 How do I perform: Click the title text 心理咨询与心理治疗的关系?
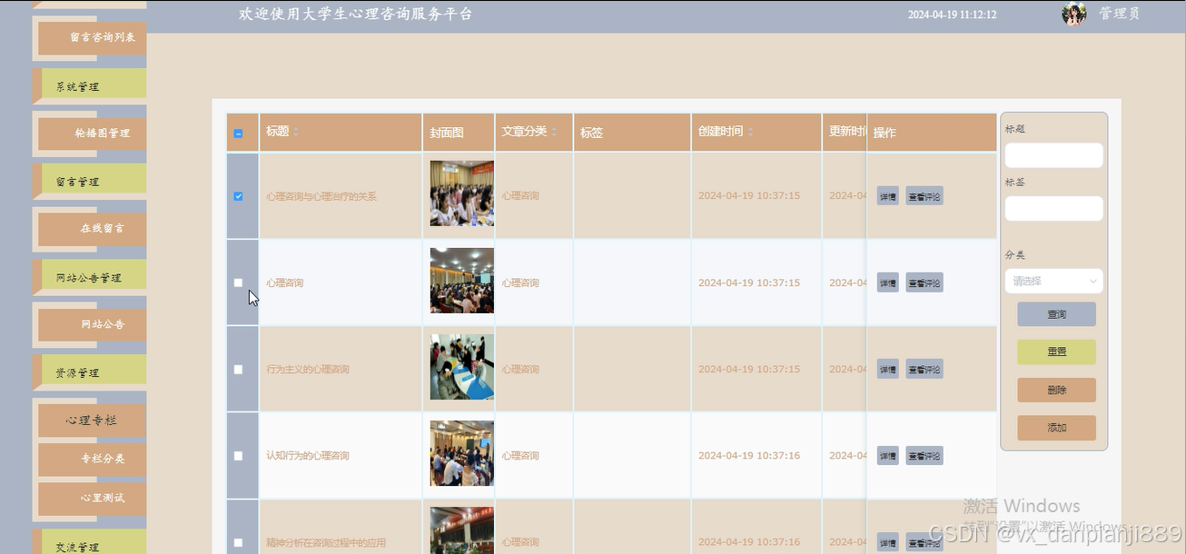(321, 196)
